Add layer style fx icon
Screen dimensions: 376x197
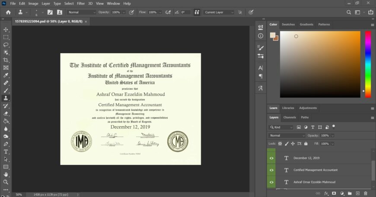(326, 193)
